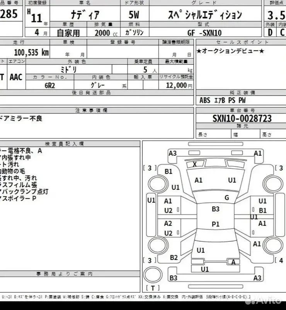The image size is (286, 310).
Task: Select the A2 mark on the left door
Action: click(168, 224)
